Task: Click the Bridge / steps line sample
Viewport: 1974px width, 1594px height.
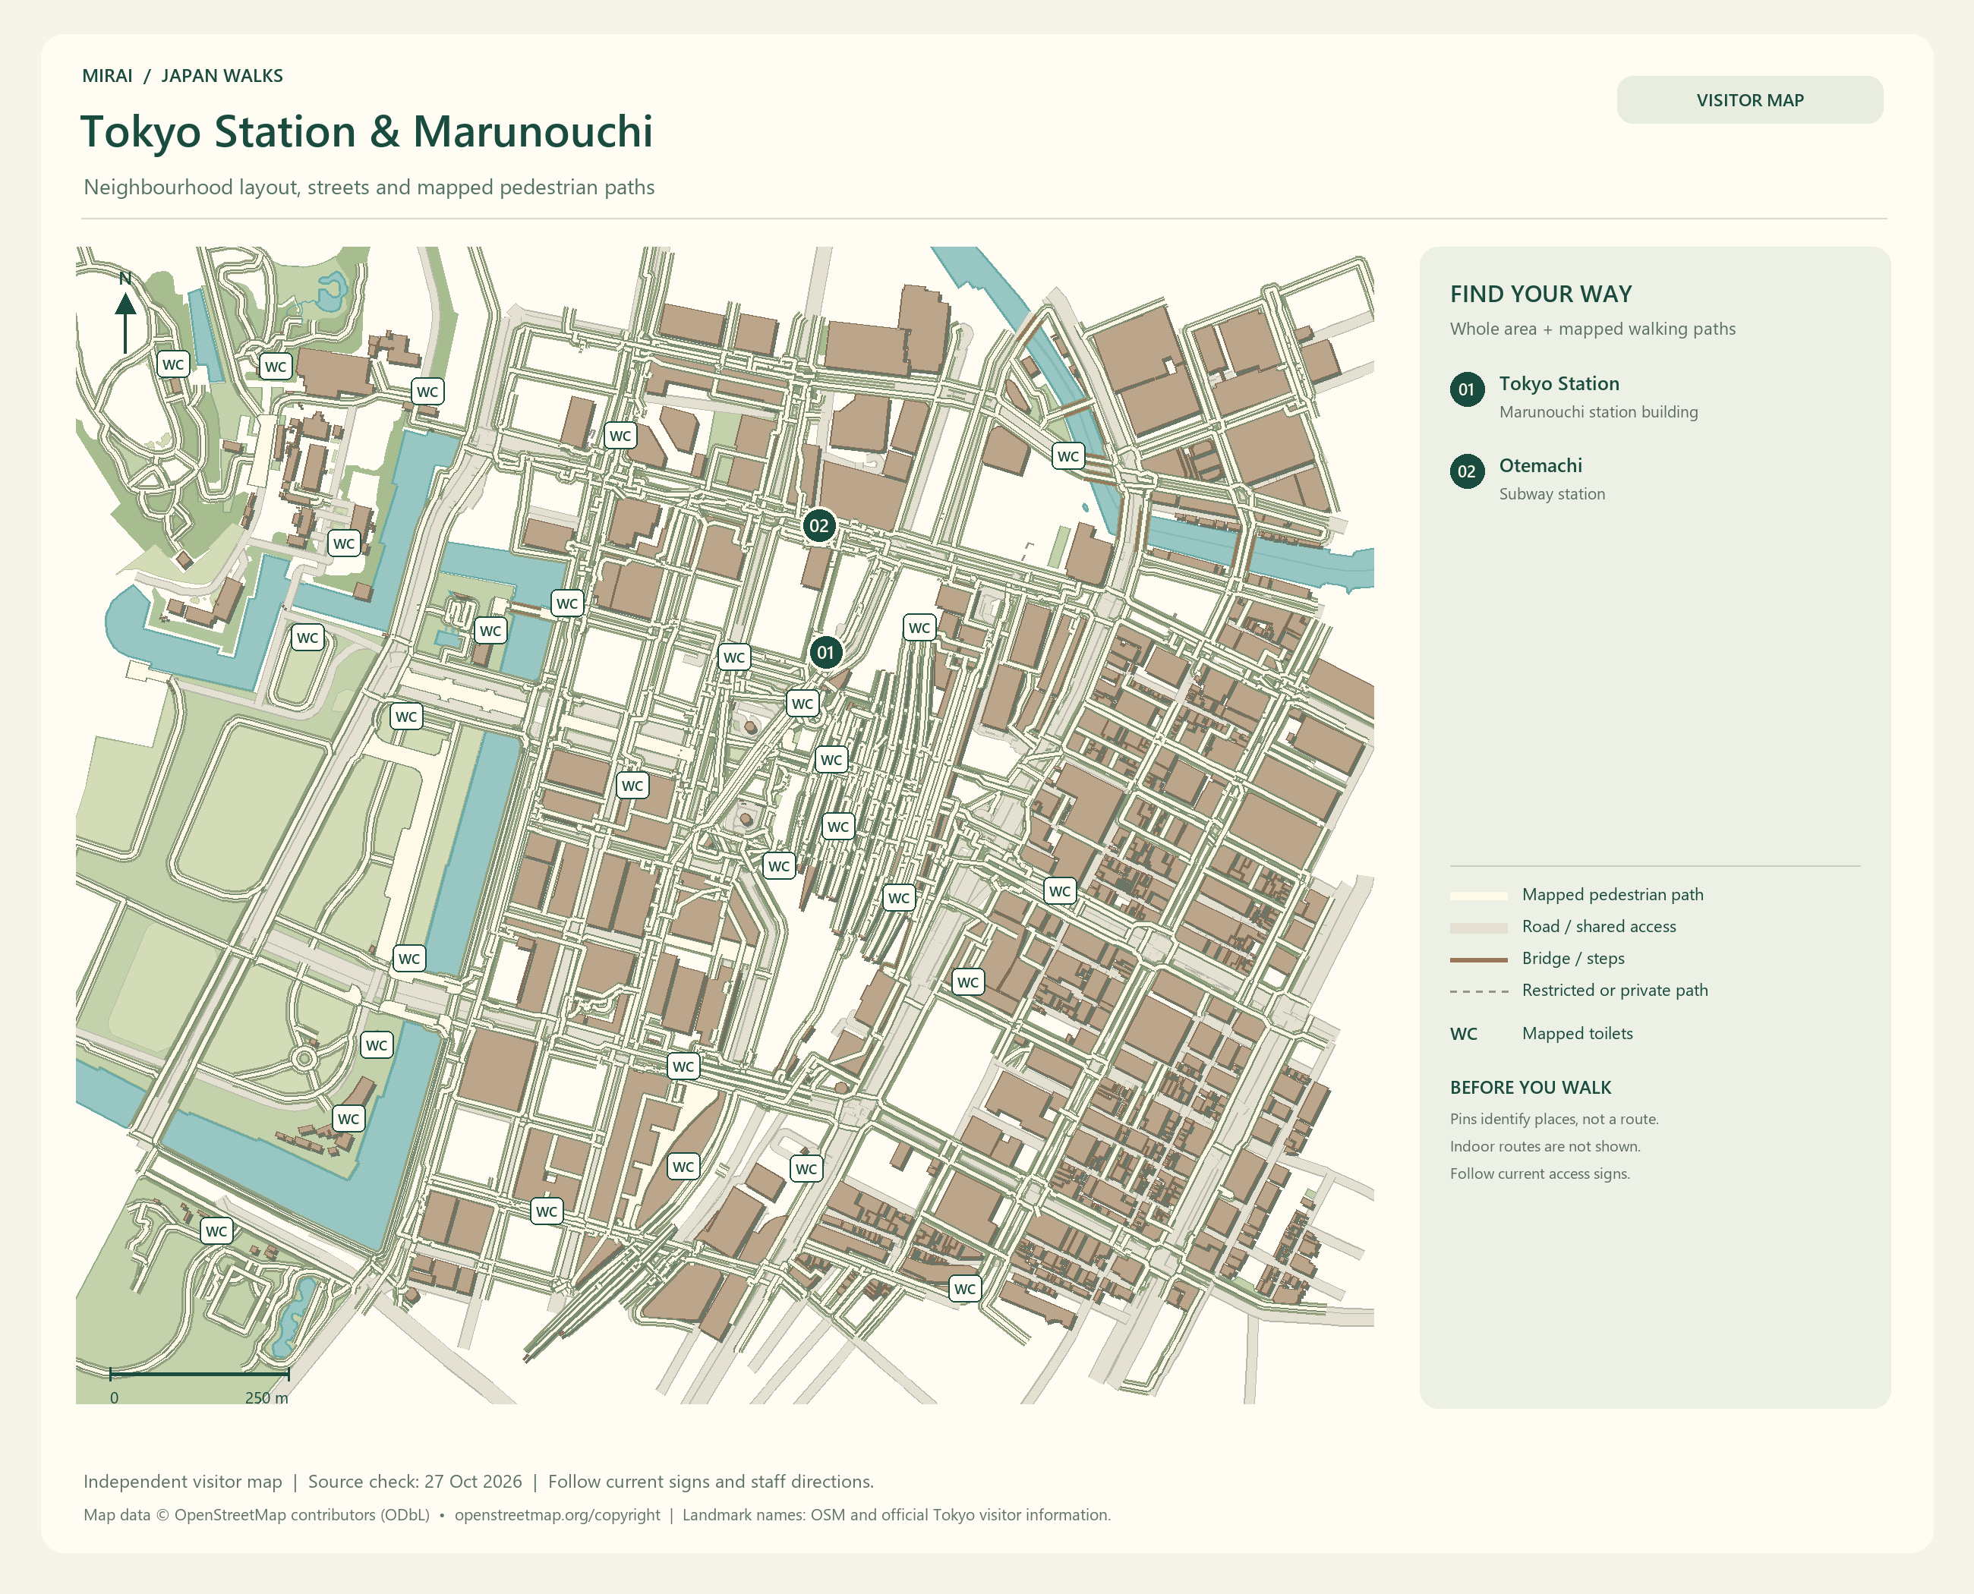Action: (x=1478, y=959)
